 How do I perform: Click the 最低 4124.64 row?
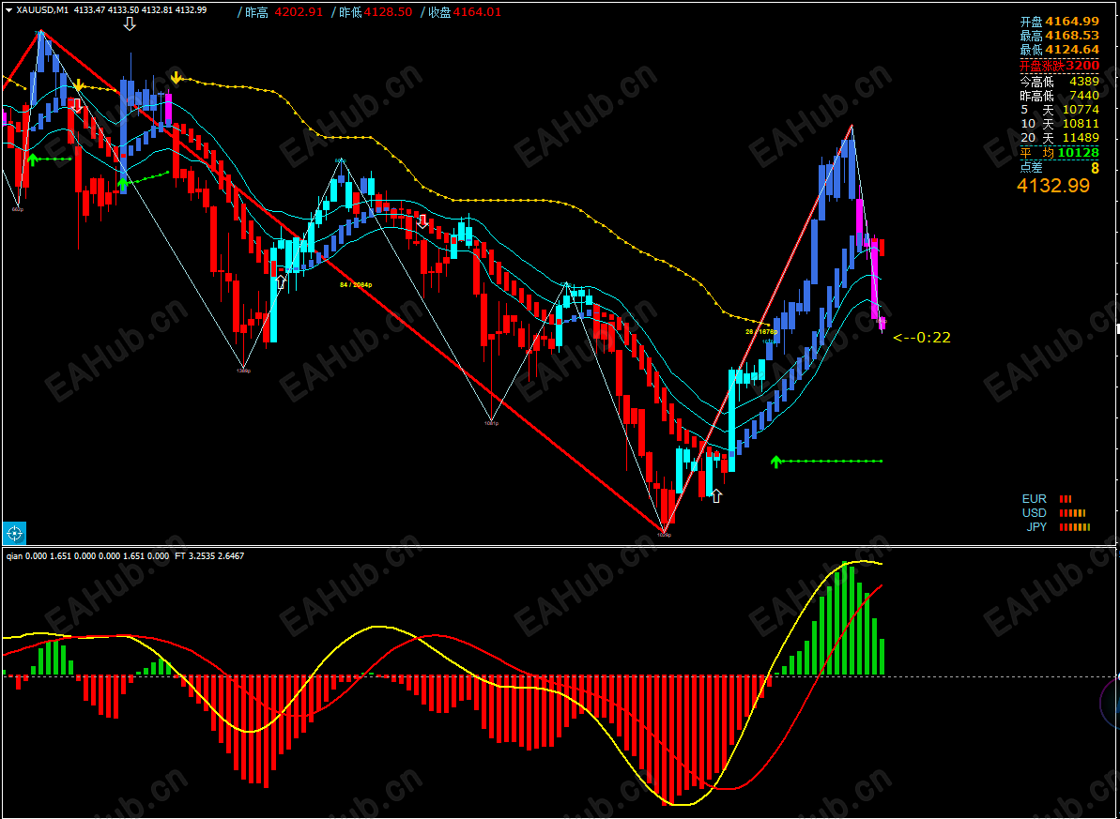tap(1059, 50)
